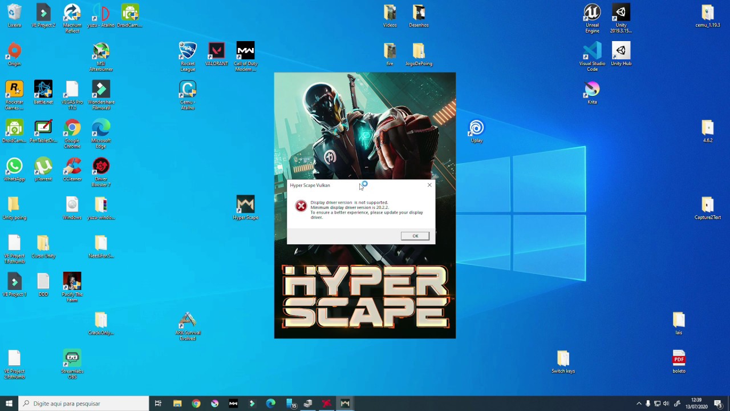Screen dimensions: 730x411
Task: Select the Cemu - Atalho shortcut
Action: tap(188, 95)
